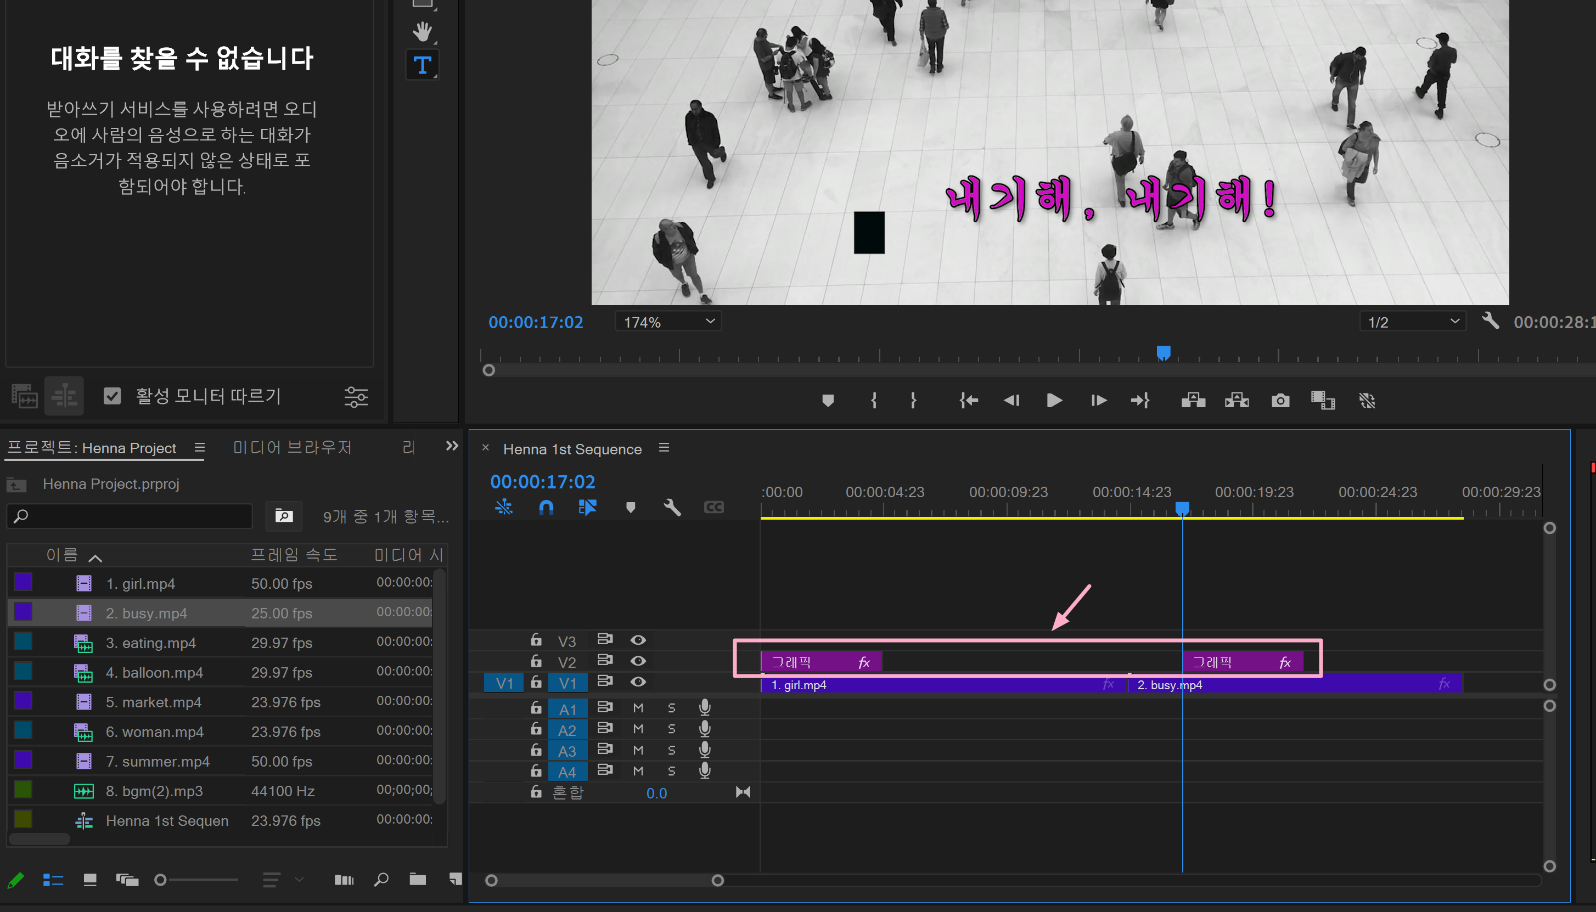
Task: Select the Type tool
Action: (x=422, y=65)
